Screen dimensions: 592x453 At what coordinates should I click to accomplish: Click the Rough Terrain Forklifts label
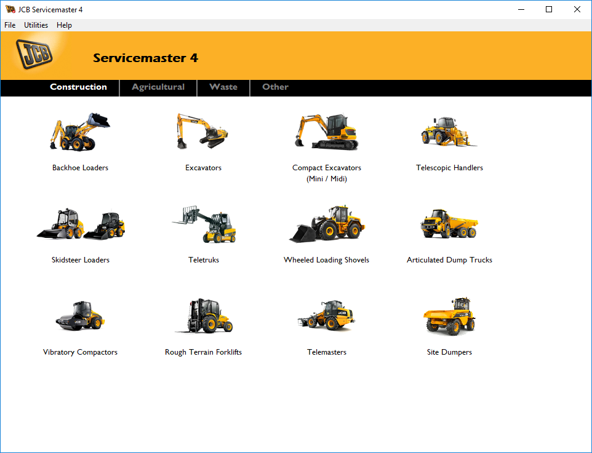click(x=203, y=352)
